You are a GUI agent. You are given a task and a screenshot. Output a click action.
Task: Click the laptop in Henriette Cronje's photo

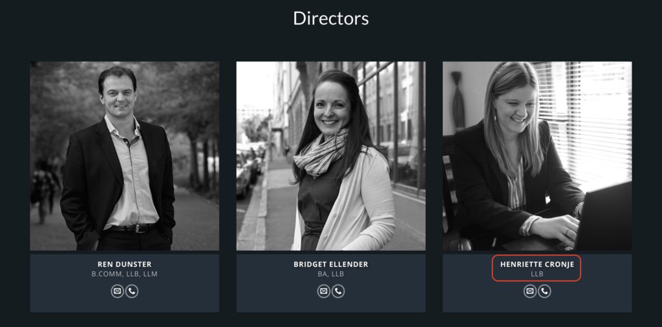pyautogui.click(x=604, y=217)
